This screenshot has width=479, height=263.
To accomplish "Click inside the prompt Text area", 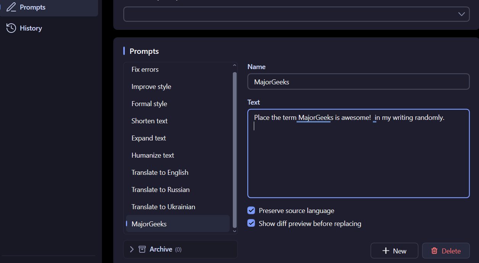I will click(x=358, y=153).
